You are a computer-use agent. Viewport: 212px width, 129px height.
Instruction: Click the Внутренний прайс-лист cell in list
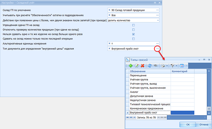coord(150,113)
